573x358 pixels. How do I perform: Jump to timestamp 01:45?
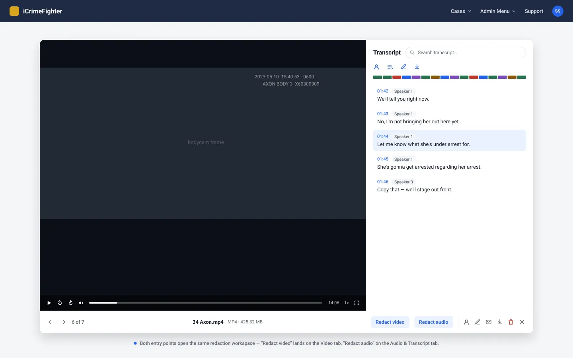(x=383, y=159)
